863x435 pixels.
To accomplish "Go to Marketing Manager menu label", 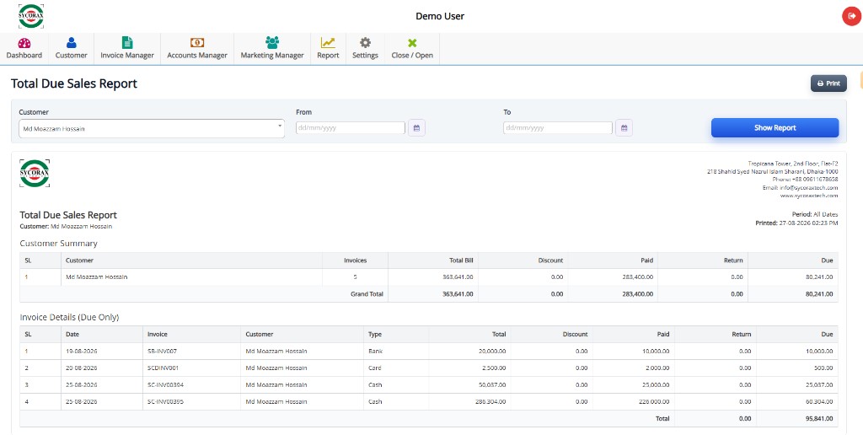I will 272,56.
